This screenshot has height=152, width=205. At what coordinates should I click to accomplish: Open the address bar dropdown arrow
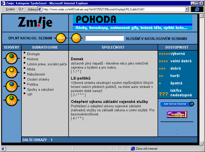(x=187, y=9)
